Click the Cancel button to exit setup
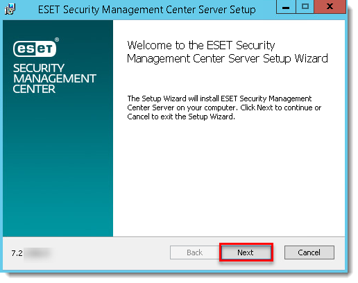358x283 pixels. point(309,252)
